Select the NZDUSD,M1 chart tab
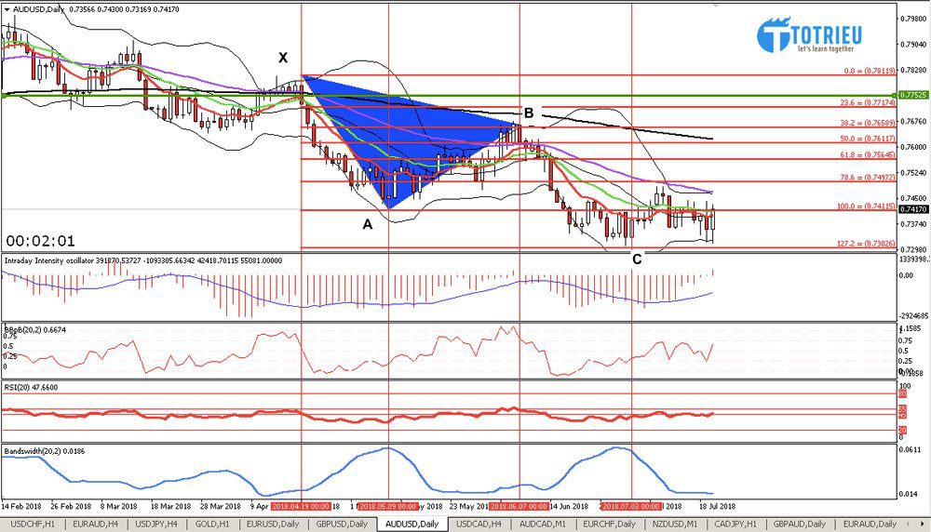This screenshot has width=931, height=532. 674,524
